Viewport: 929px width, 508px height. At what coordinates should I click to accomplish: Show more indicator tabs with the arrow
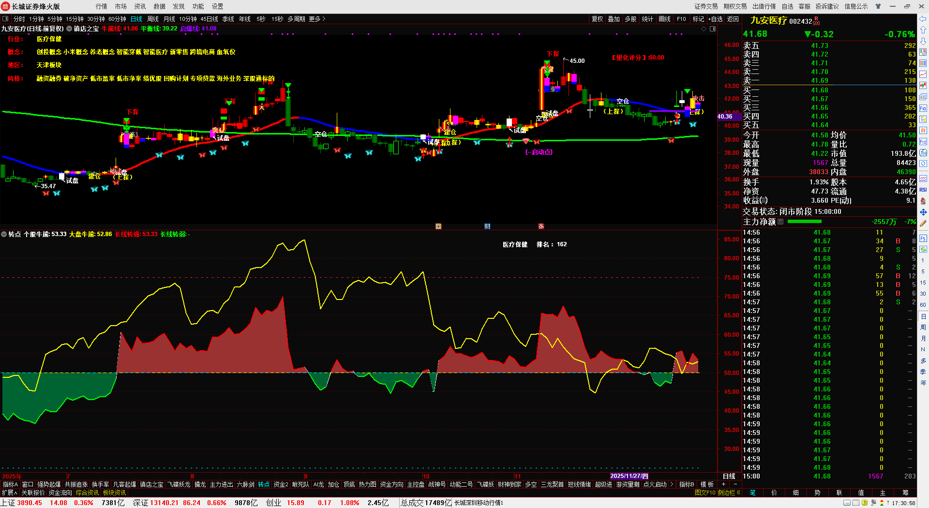click(x=672, y=484)
